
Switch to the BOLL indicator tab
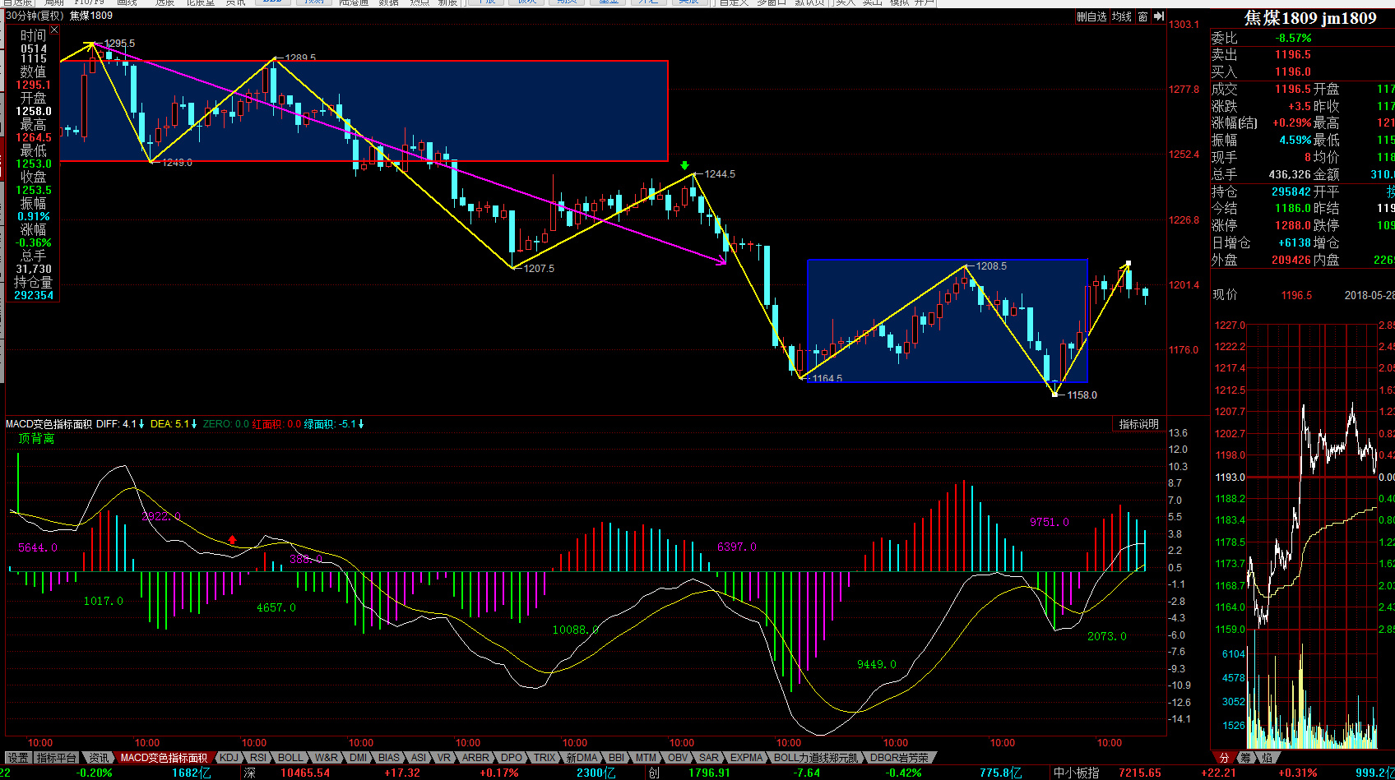(290, 758)
